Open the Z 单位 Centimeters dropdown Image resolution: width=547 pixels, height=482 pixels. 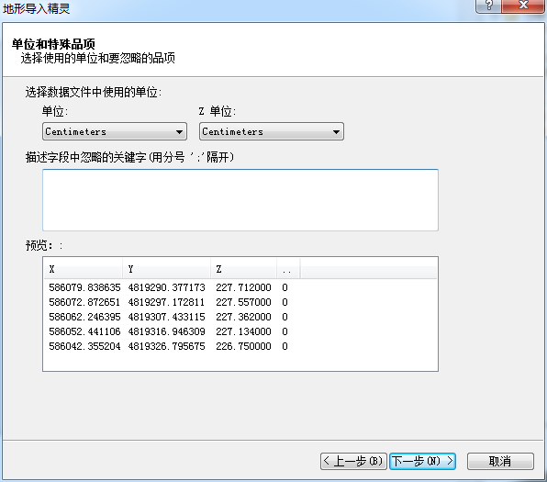coord(272,131)
